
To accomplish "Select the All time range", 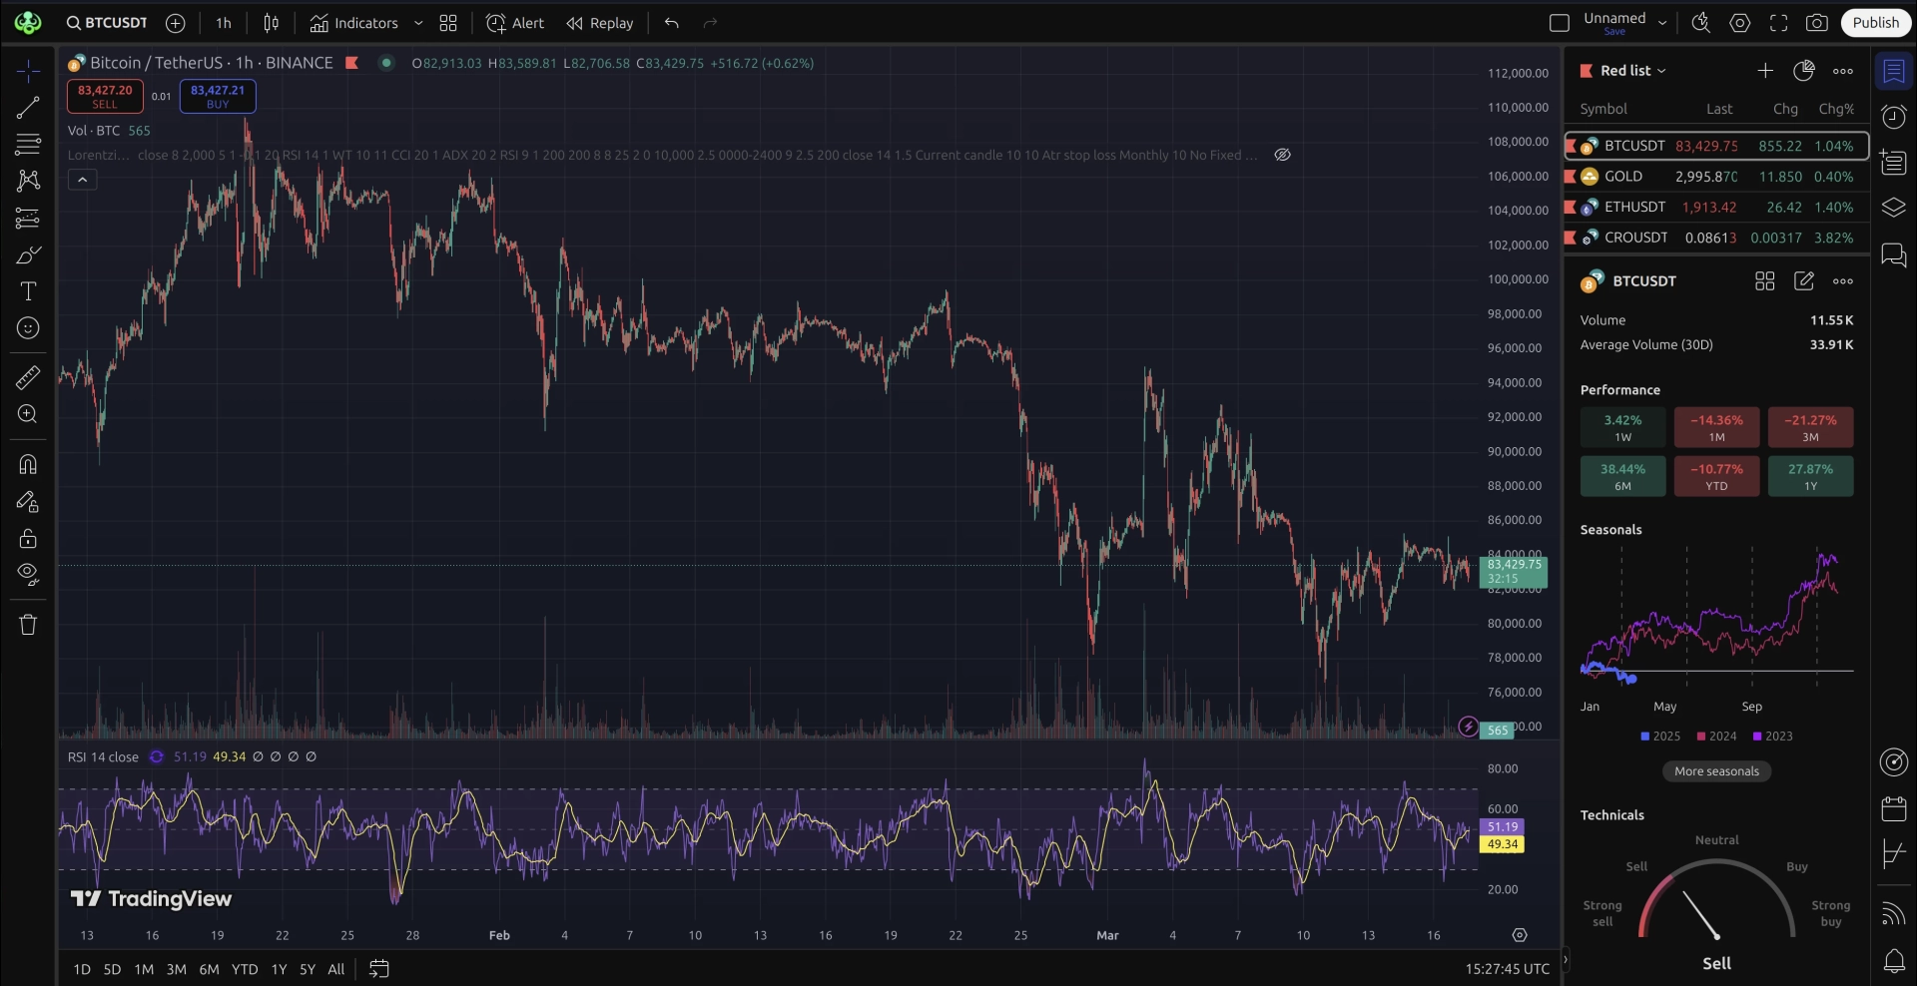I will (x=336, y=969).
